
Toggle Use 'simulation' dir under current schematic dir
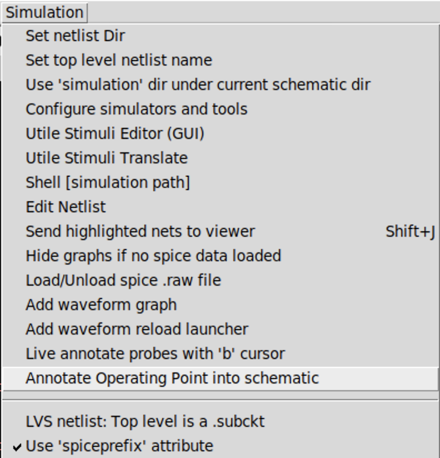pos(221,84)
